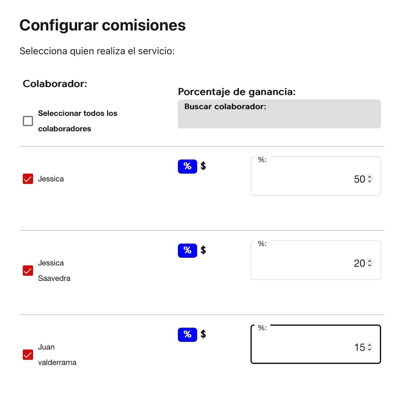The height and width of the screenshot is (398, 402).
Task: Increment Juan valderrama's 15 percentage with stepper arrow
Action: point(369,345)
